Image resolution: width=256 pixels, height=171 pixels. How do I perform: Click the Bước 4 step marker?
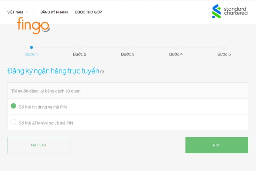[x=176, y=47]
